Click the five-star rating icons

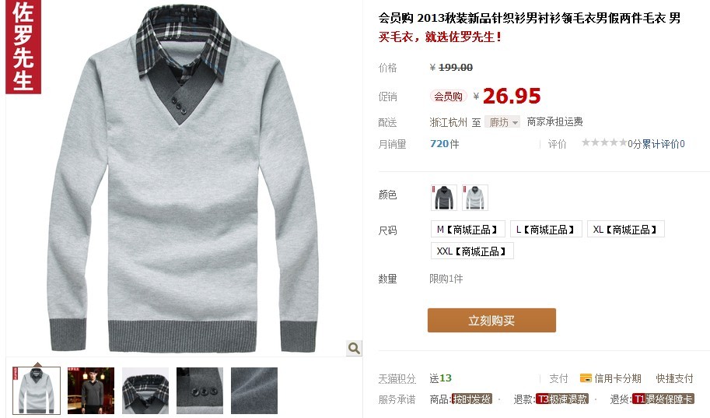point(604,142)
